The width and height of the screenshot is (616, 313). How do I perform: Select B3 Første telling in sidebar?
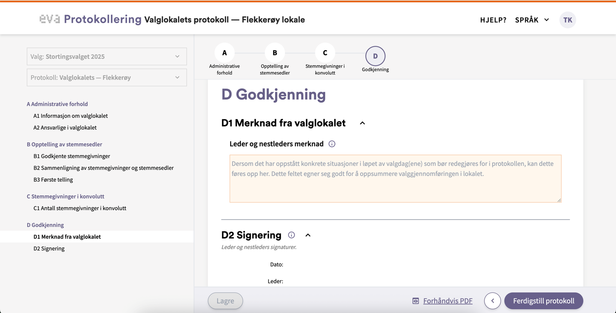[x=53, y=179]
